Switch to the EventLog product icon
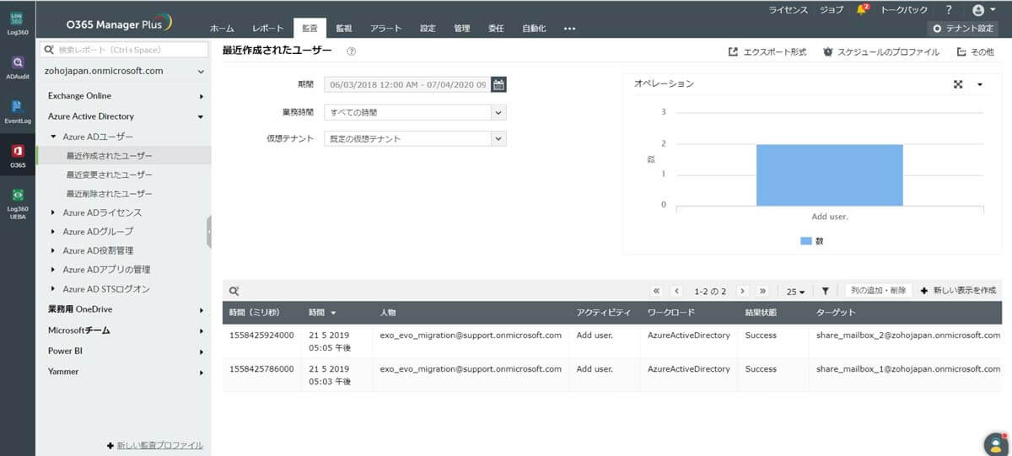This screenshot has width=1012, height=456. tap(18, 111)
